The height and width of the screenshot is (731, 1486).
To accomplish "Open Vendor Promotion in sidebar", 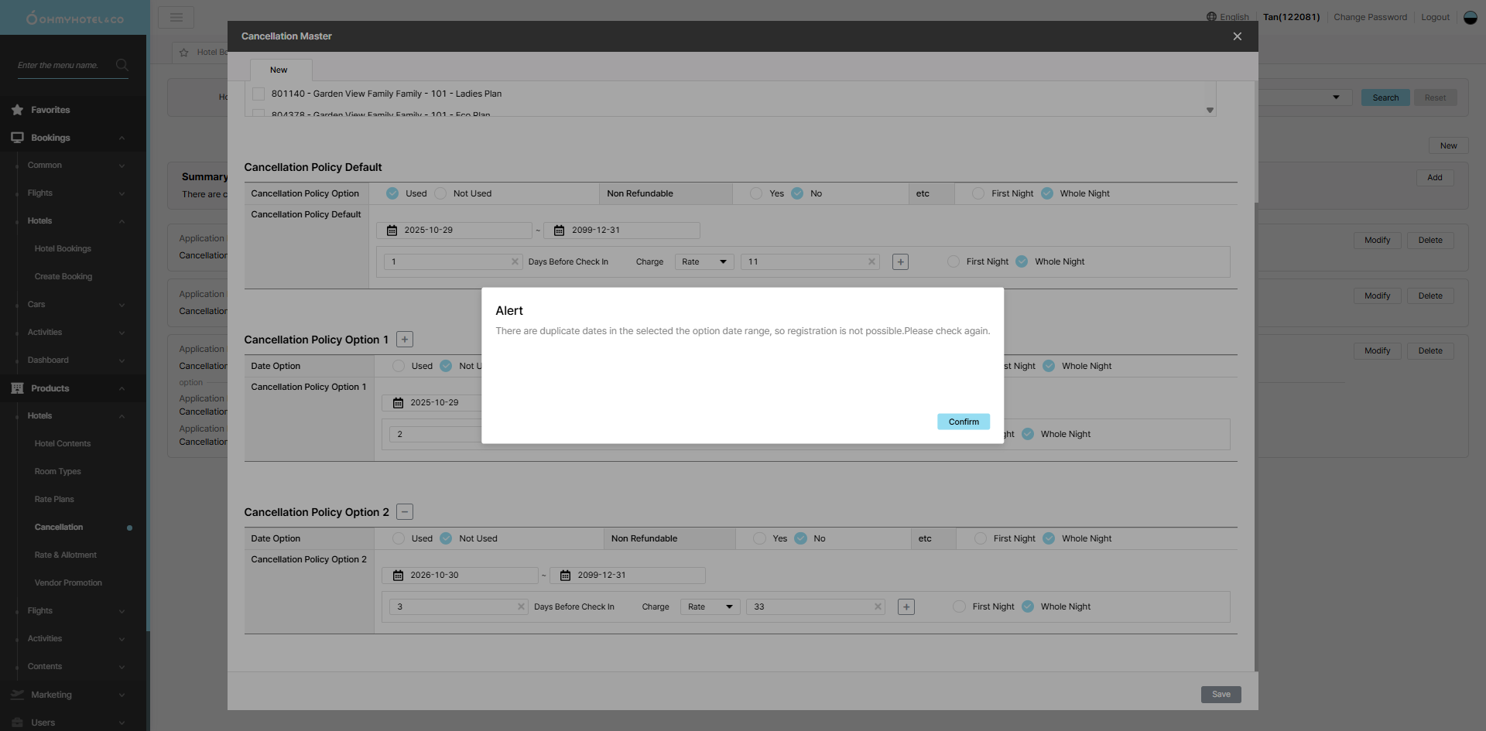I will coord(68,583).
